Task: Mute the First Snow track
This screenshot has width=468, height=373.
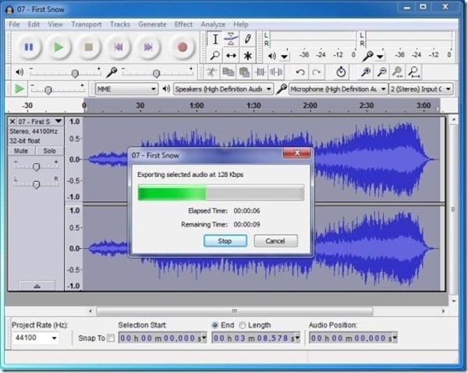Action: [x=21, y=151]
